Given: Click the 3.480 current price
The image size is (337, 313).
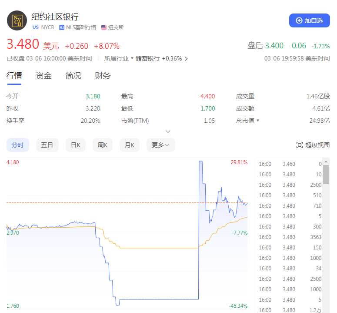Looking at the screenshot, I should point(23,44).
